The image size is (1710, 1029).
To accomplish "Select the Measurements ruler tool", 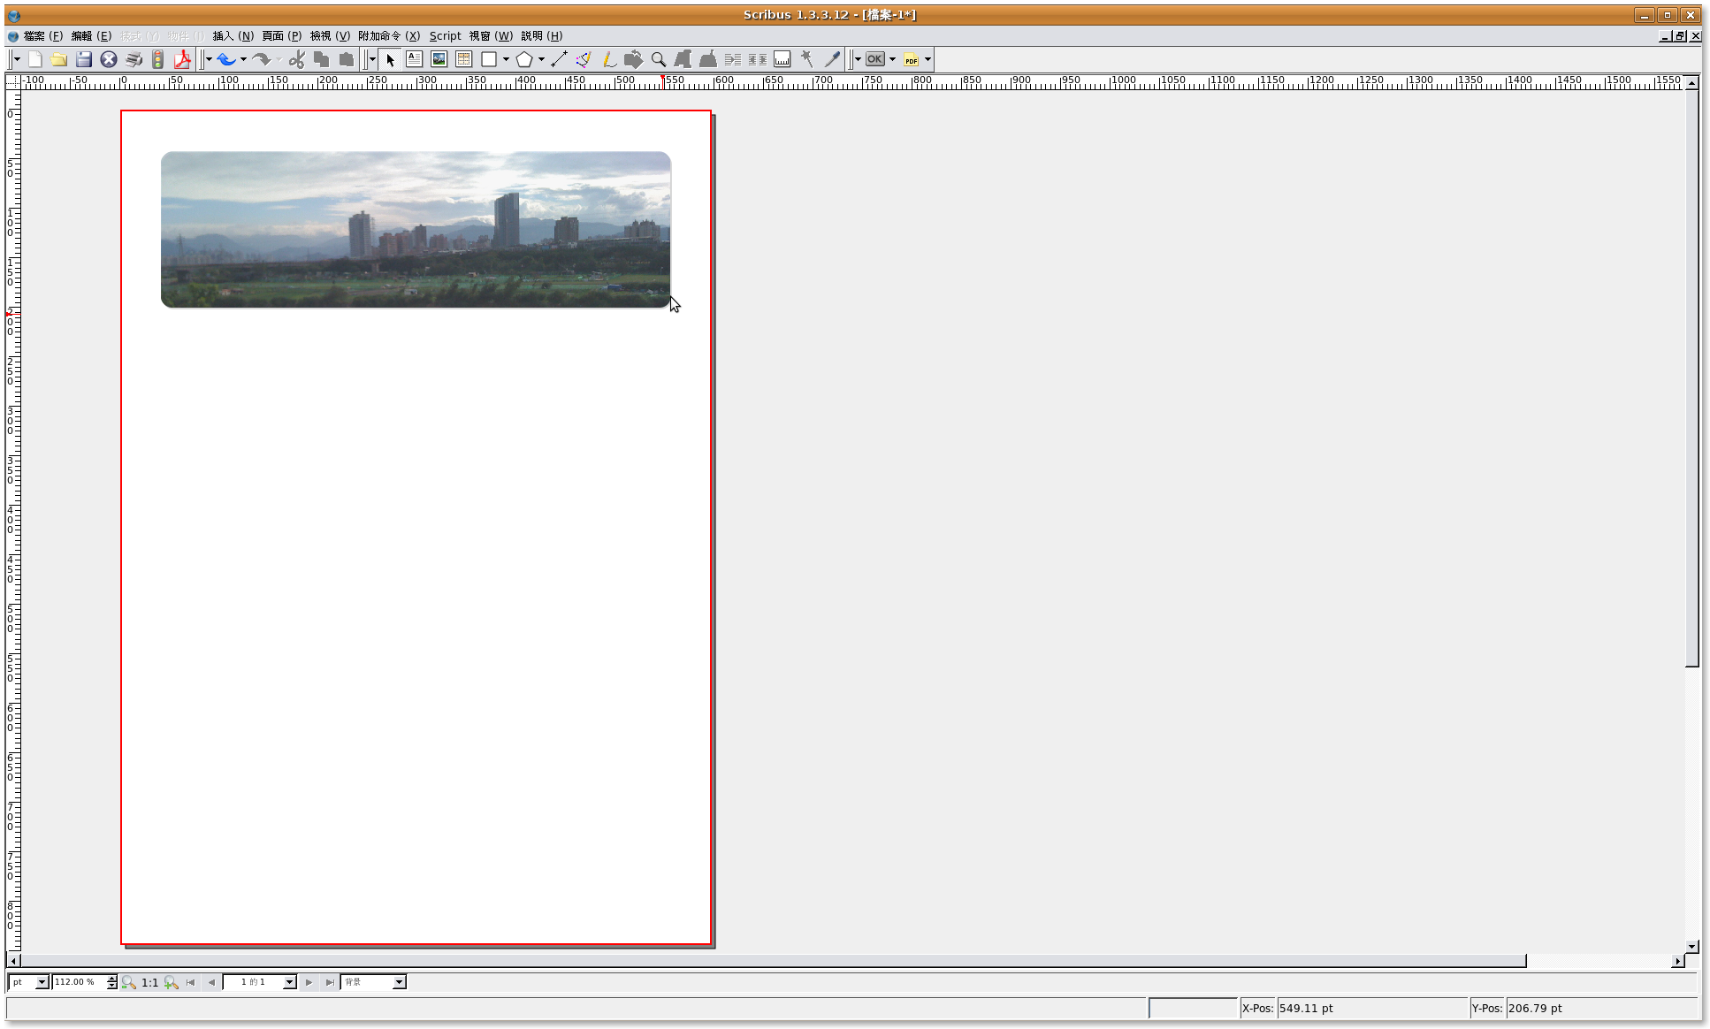I will (782, 59).
